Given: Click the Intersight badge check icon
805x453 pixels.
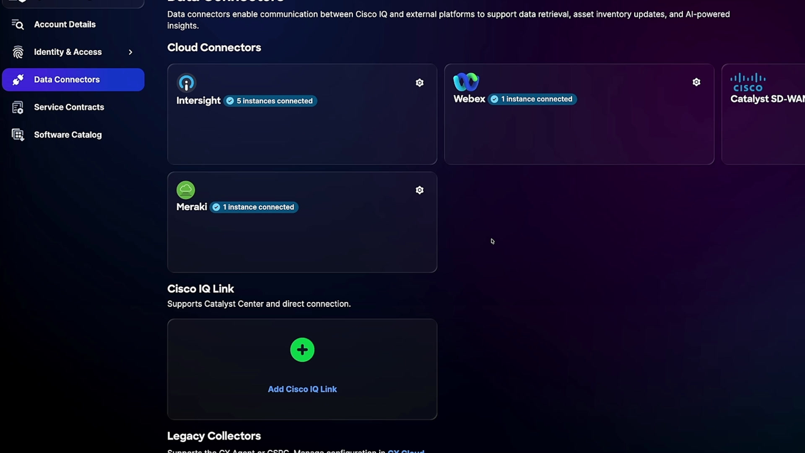Looking at the screenshot, I should pyautogui.click(x=230, y=101).
